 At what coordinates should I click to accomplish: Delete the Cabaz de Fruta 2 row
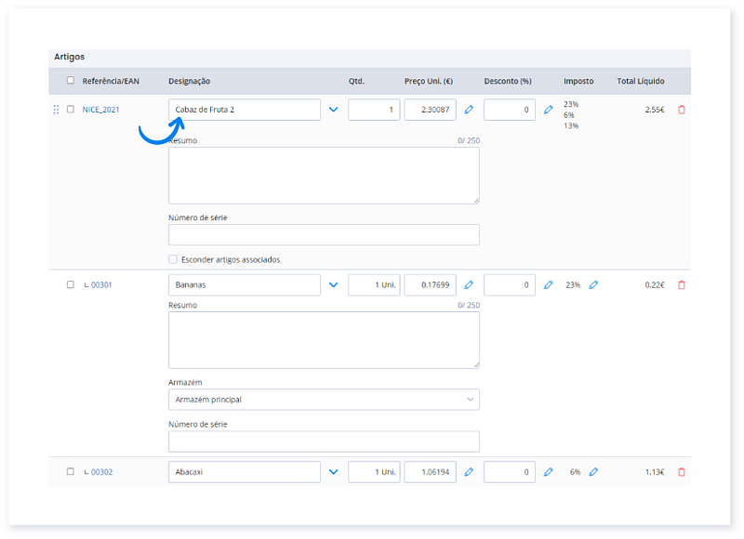point(682,110)
